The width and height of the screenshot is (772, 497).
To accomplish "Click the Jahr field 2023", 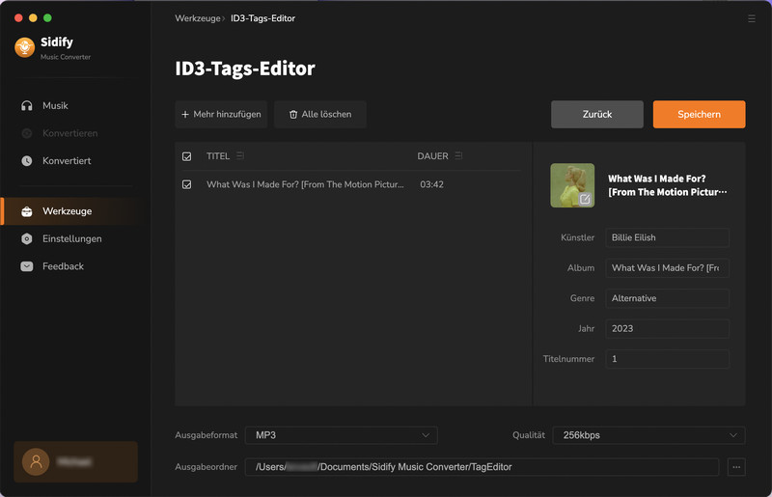I will click(x=667, y=328).
